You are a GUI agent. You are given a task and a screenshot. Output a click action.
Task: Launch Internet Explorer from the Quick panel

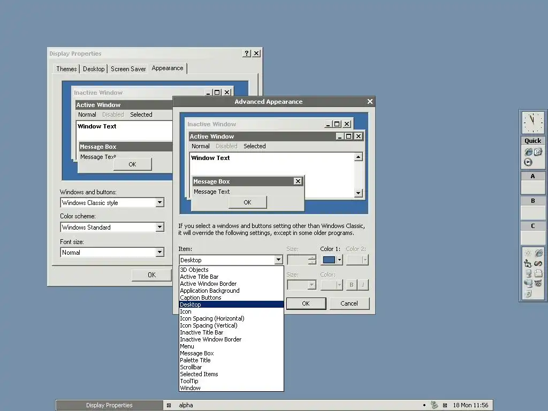coord(528,152)
